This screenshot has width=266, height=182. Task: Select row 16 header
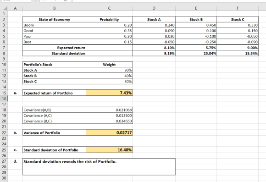coord(4,99)
